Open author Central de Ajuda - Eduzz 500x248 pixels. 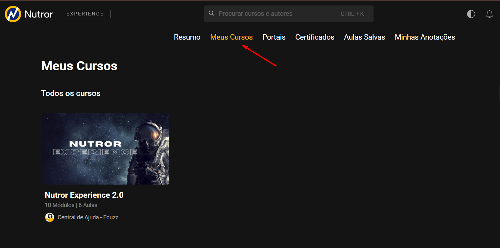pos(88,217)
